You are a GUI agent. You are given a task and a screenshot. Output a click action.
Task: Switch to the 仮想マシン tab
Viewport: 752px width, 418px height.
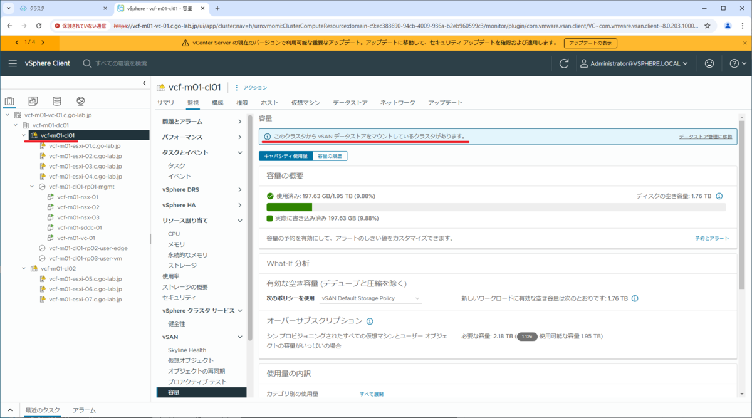click(306, 103)
